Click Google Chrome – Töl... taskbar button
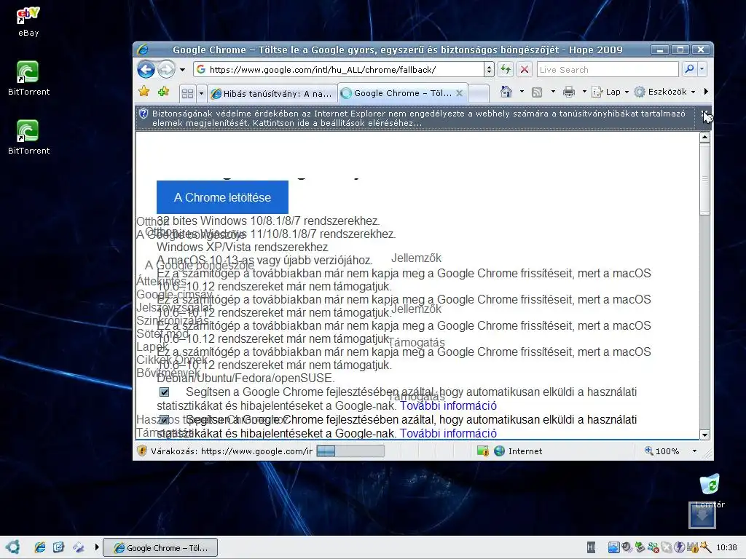This screenshot has height=559, width=746. 160,547
